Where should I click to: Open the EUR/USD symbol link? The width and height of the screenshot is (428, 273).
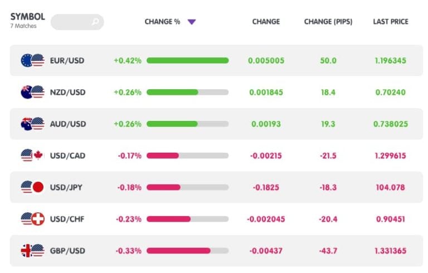[x=67, y=60]
